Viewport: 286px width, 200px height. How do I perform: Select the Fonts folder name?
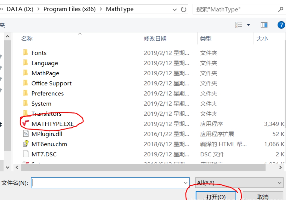(39, 53)
